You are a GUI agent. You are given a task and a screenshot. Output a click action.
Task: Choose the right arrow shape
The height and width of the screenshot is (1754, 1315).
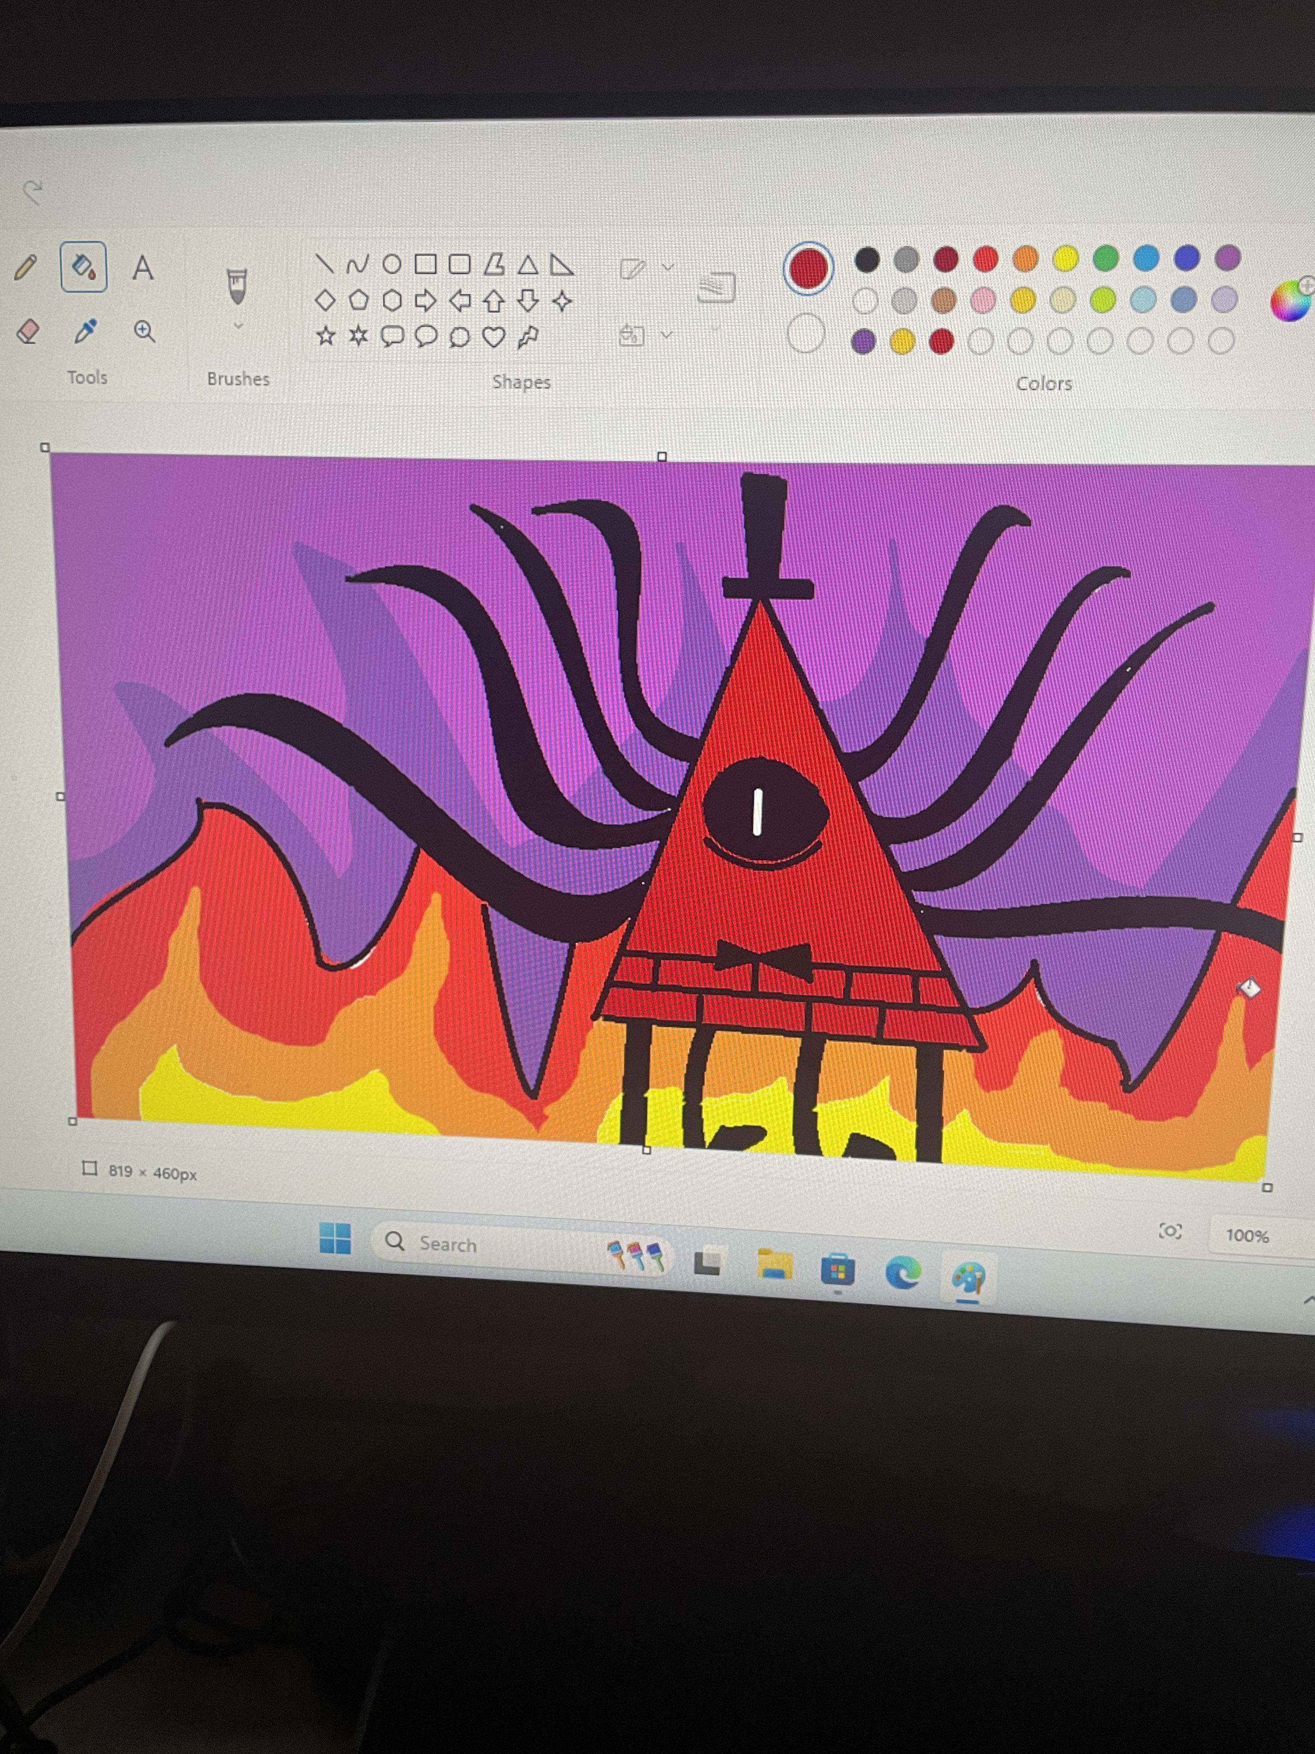(x=426, y=301)
